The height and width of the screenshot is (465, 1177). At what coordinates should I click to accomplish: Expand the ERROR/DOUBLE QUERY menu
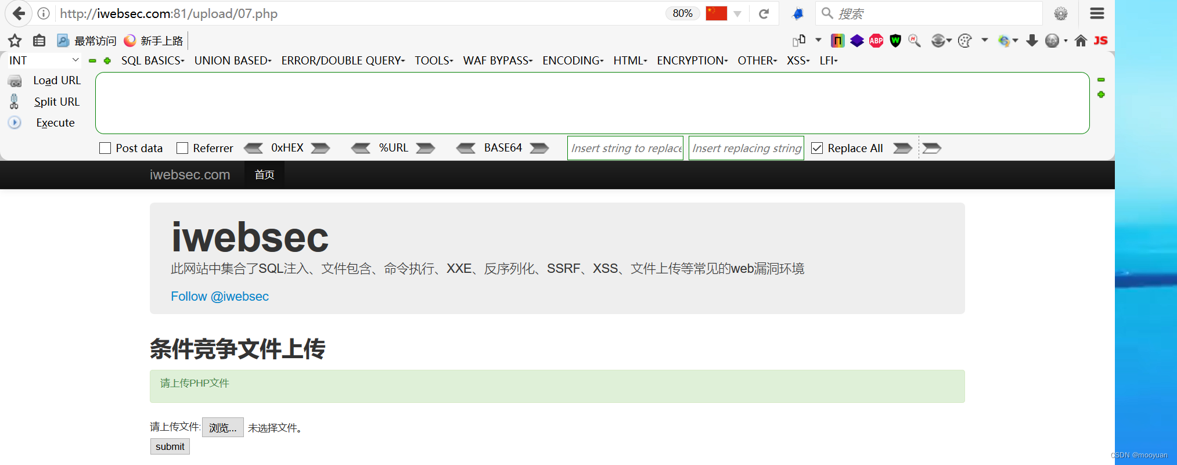343,60
